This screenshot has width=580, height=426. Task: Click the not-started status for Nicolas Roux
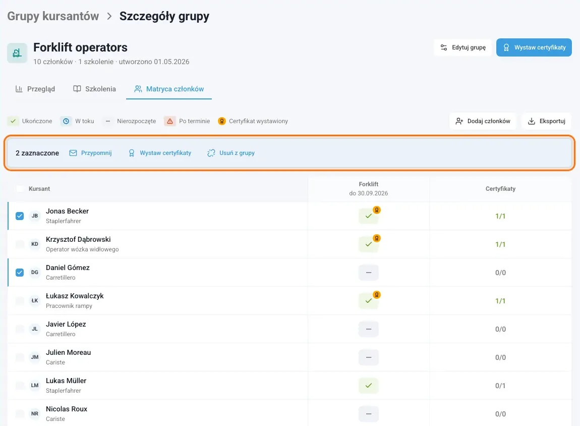(368, 414)
